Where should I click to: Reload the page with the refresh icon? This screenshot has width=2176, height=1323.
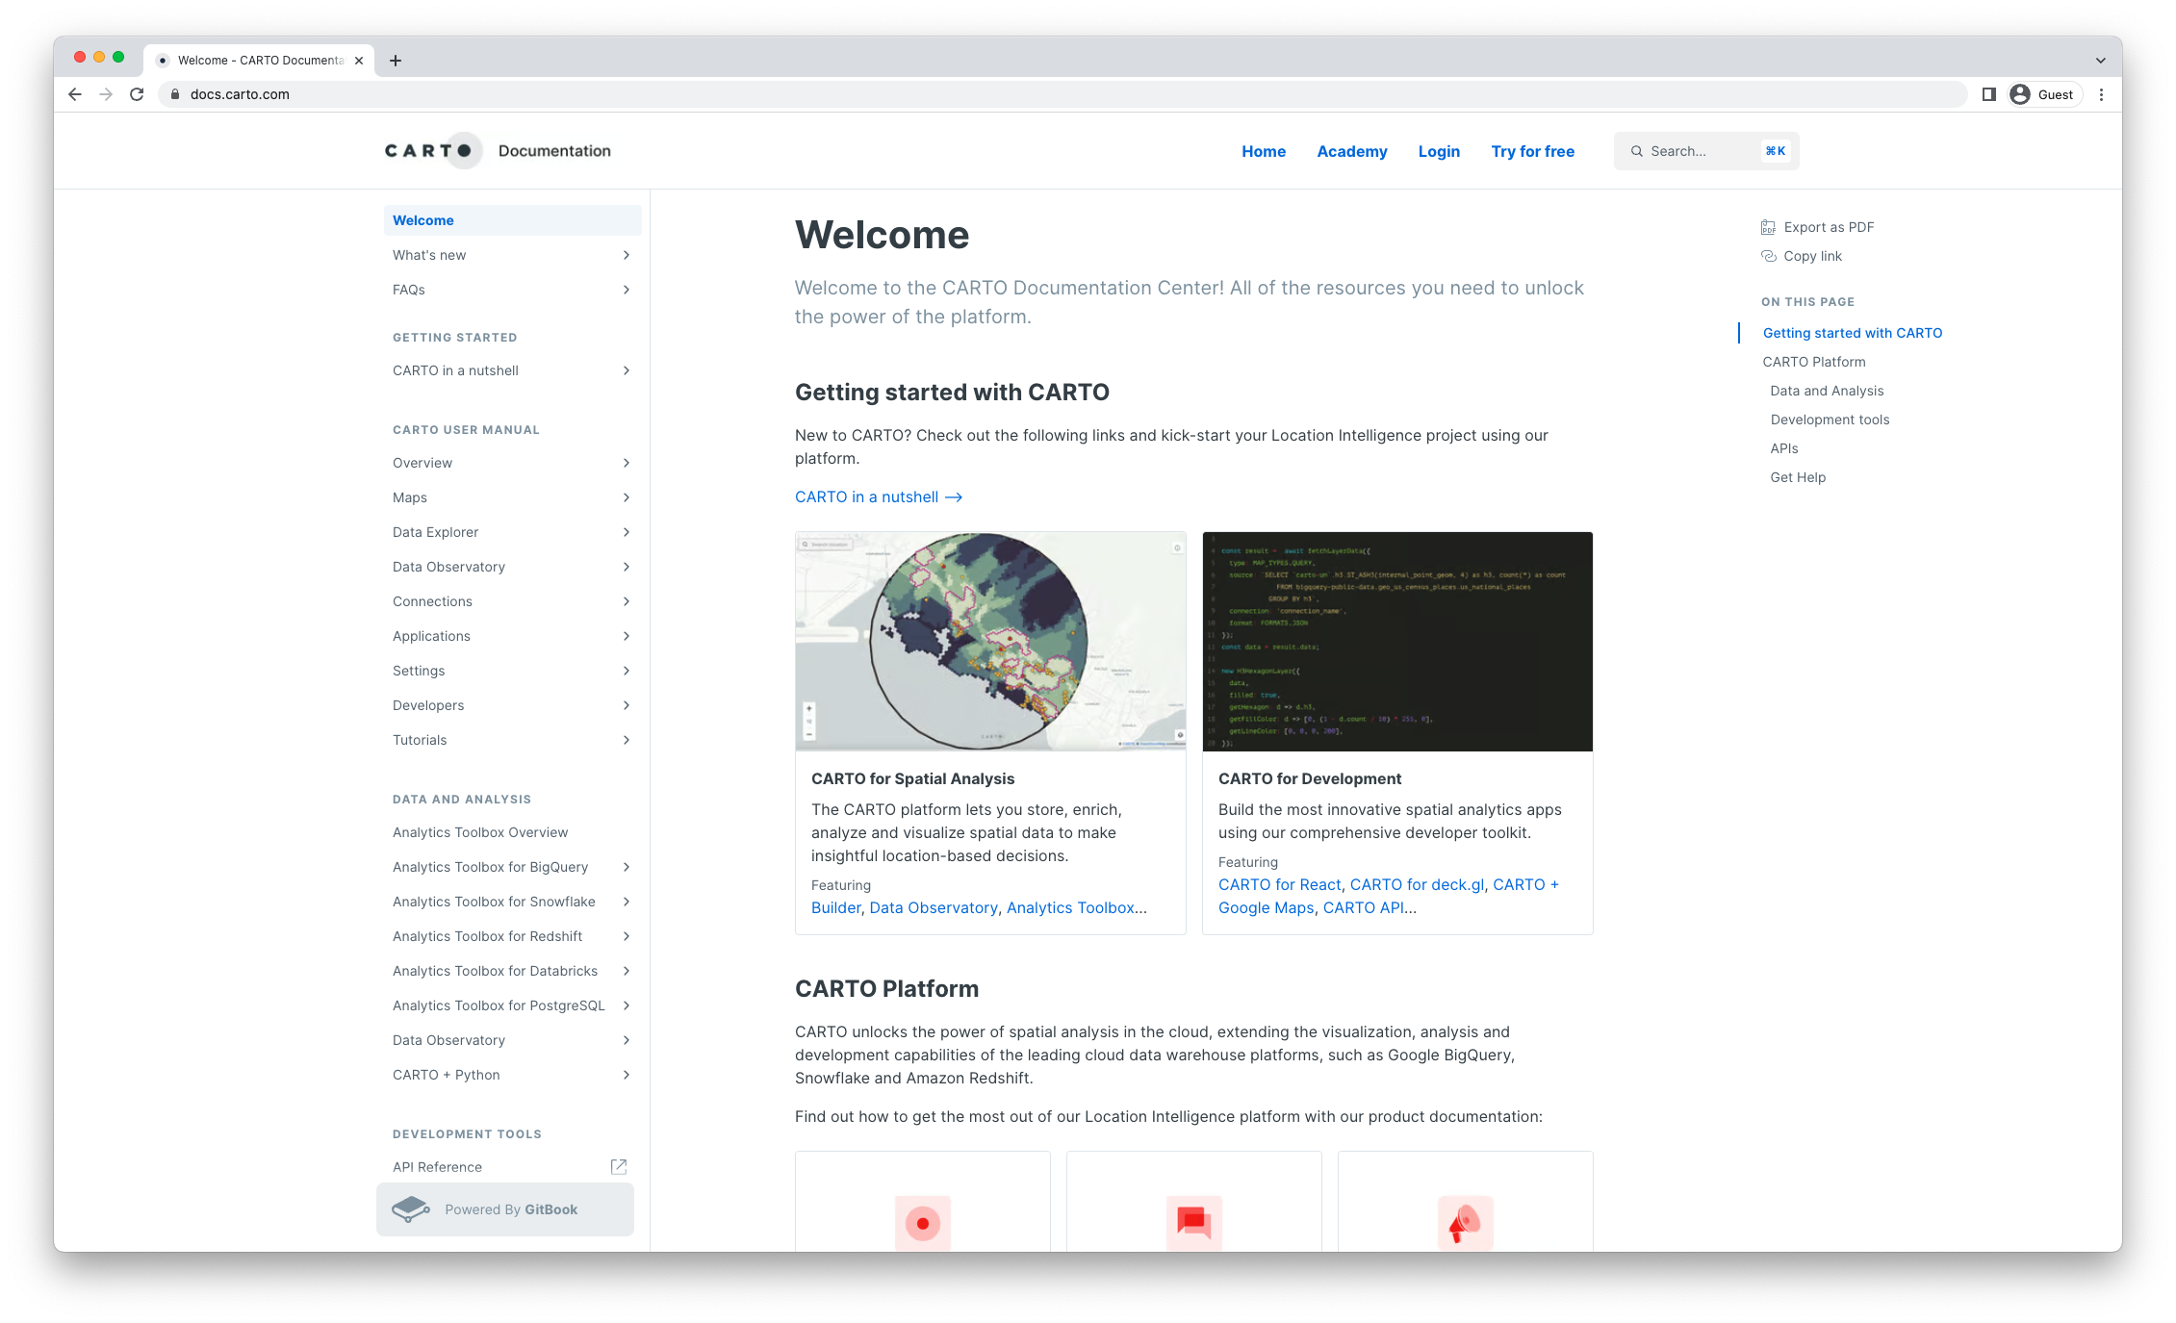137,94
